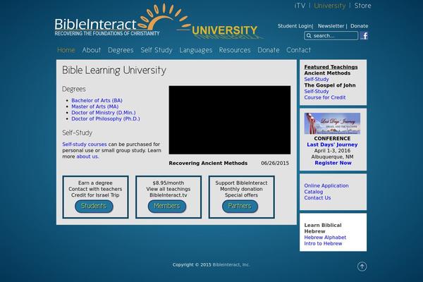
Task: Open the Resources menu item
Action: [235, 50]
